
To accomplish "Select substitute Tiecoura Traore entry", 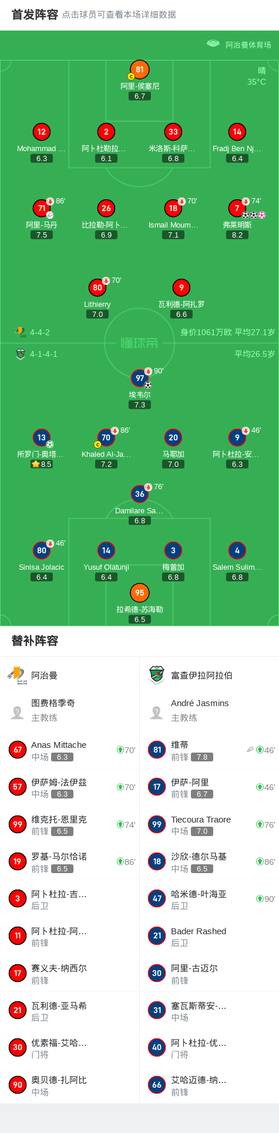I will click(x=209, y=824).
